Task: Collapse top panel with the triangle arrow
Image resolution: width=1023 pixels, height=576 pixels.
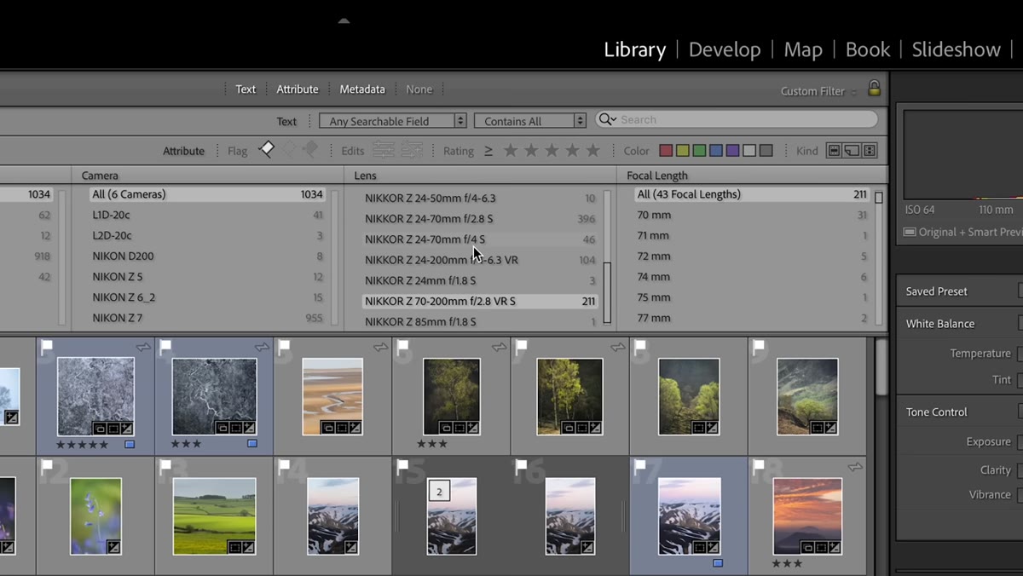Action: point(344,20)
